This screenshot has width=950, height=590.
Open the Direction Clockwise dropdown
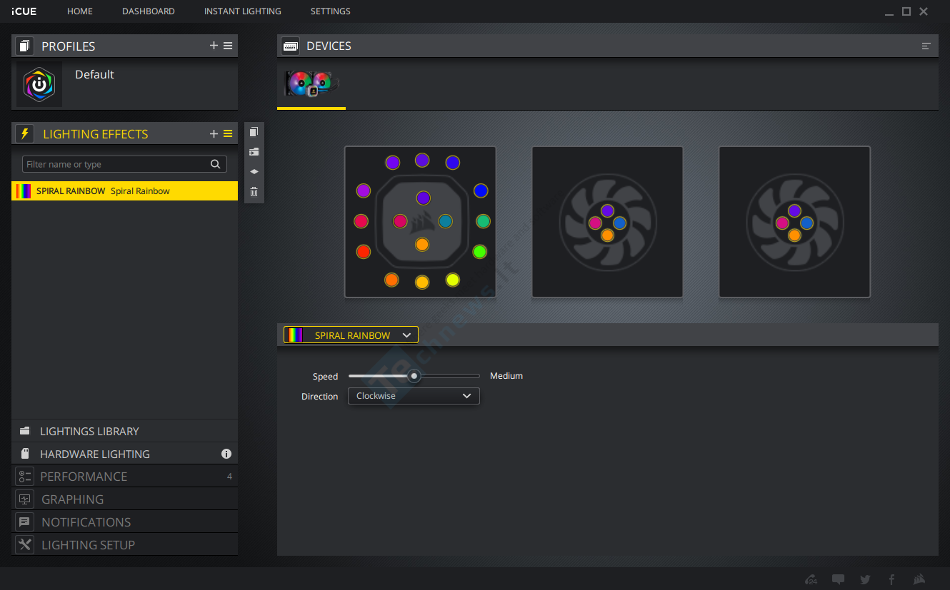coord(414,396)
